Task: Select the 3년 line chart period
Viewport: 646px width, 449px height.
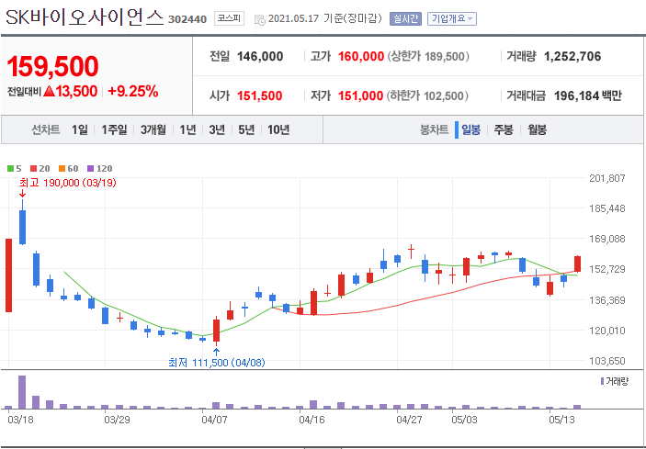Action: (x=217, y=130)
